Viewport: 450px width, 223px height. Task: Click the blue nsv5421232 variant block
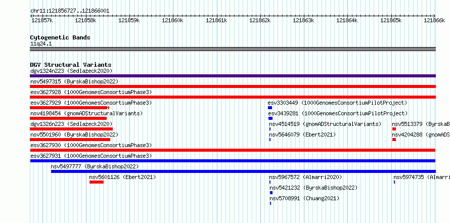(x=271, y=193)
